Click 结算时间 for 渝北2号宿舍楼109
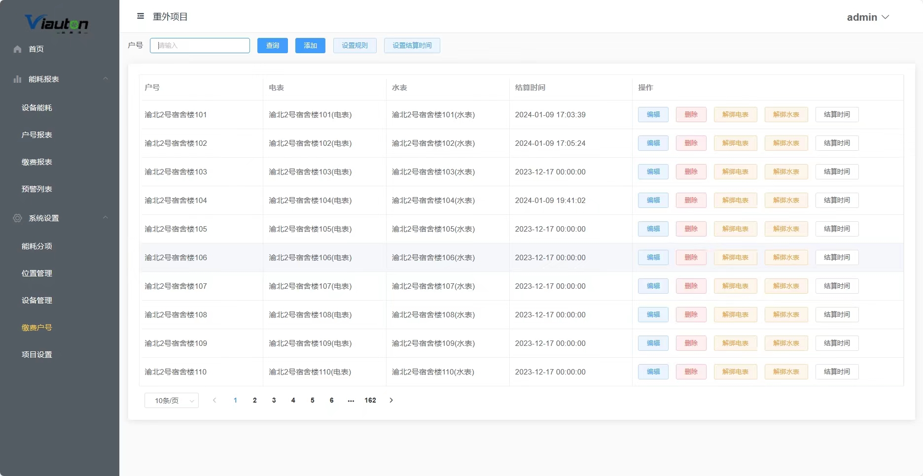Image resolution: width=923 pixels, height=476 pixels. pyautogui.click(x=837, y=343)
